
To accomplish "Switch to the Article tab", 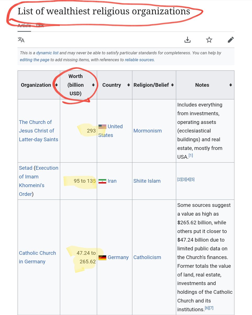I will click(x=24, y=25).
